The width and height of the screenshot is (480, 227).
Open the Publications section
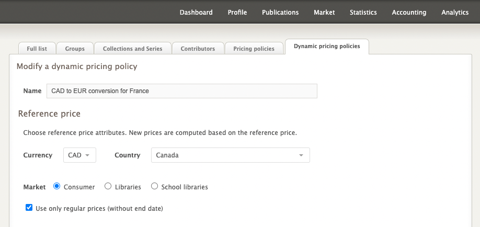click(x=280, y=13)
